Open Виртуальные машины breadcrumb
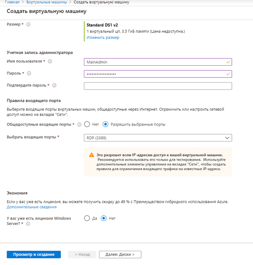The image size is (253, 265). pyautogui.click(x=47, y=2)
